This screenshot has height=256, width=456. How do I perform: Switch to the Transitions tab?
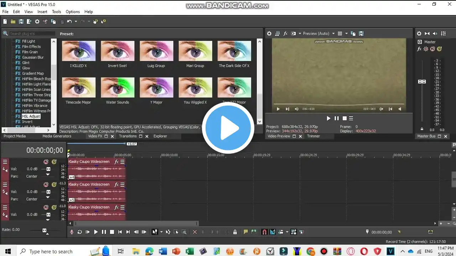(128, 136)
